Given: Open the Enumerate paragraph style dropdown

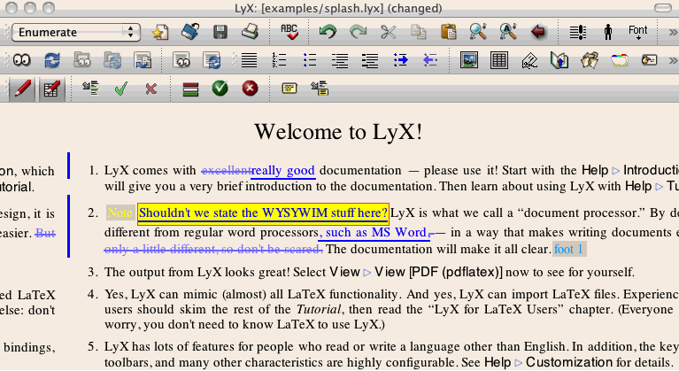Looking at the screenshot, I should (x=76, y=33).
